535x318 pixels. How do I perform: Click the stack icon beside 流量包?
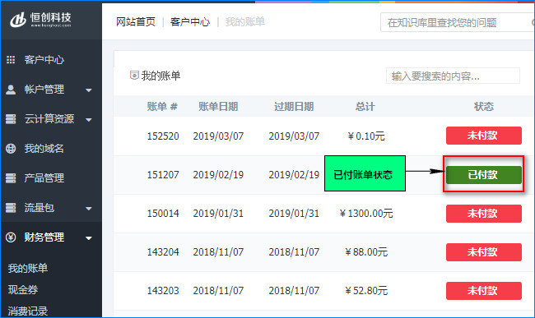11,208
